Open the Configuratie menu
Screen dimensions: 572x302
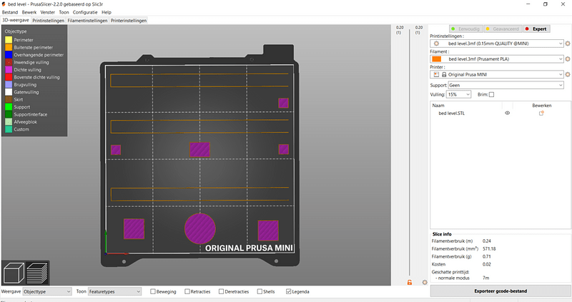coord(85,12)
